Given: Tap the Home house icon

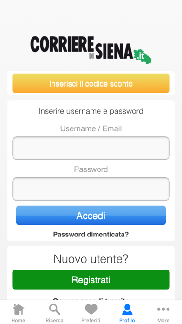Looking at the screenshot, I should pyautogui.click(x=19, y=309).
